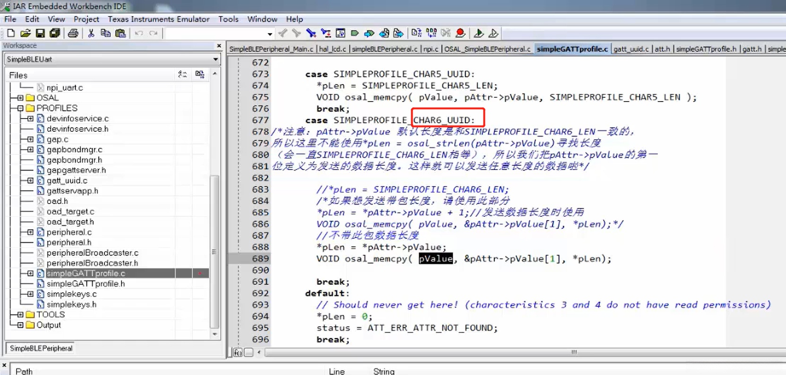This screenshot has height=375, width=786.
Task: Click the Toggle Breakpoint red dot icon
Action: click(460, 33)
